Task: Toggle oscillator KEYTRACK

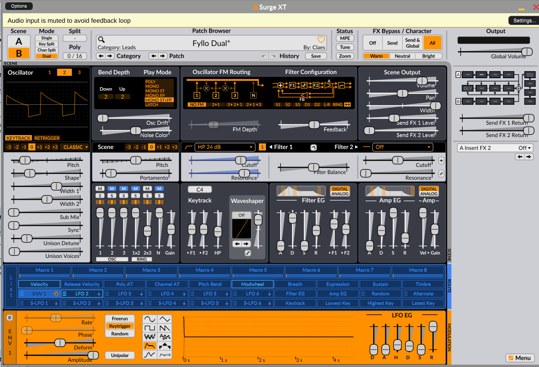Action: (x=18, y=138)
